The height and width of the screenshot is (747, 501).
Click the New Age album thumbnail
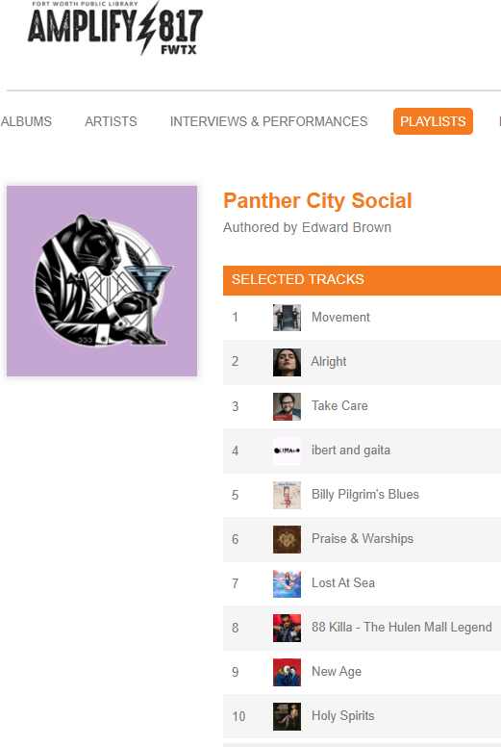click(x=287, y=672)
